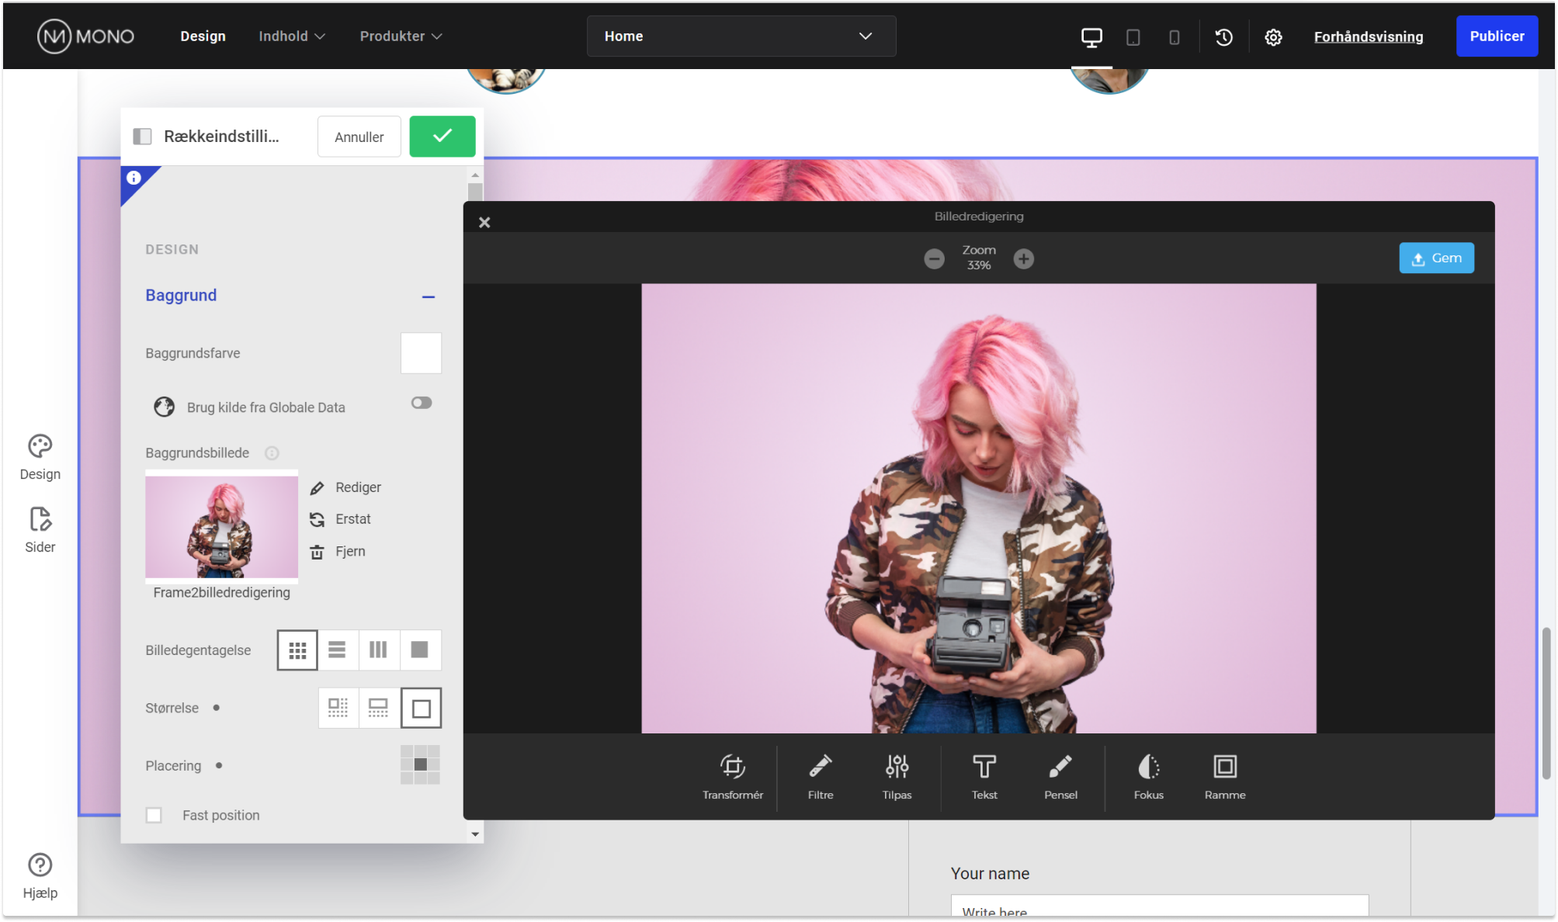Open the Filtre panel in Billedredigering
Screen dimensions: 1558x922
coord(821,776)
